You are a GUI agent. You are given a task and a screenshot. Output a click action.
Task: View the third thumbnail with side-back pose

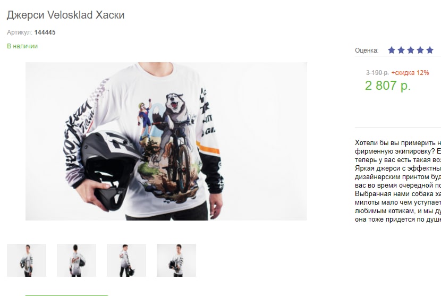coord(126,260)
